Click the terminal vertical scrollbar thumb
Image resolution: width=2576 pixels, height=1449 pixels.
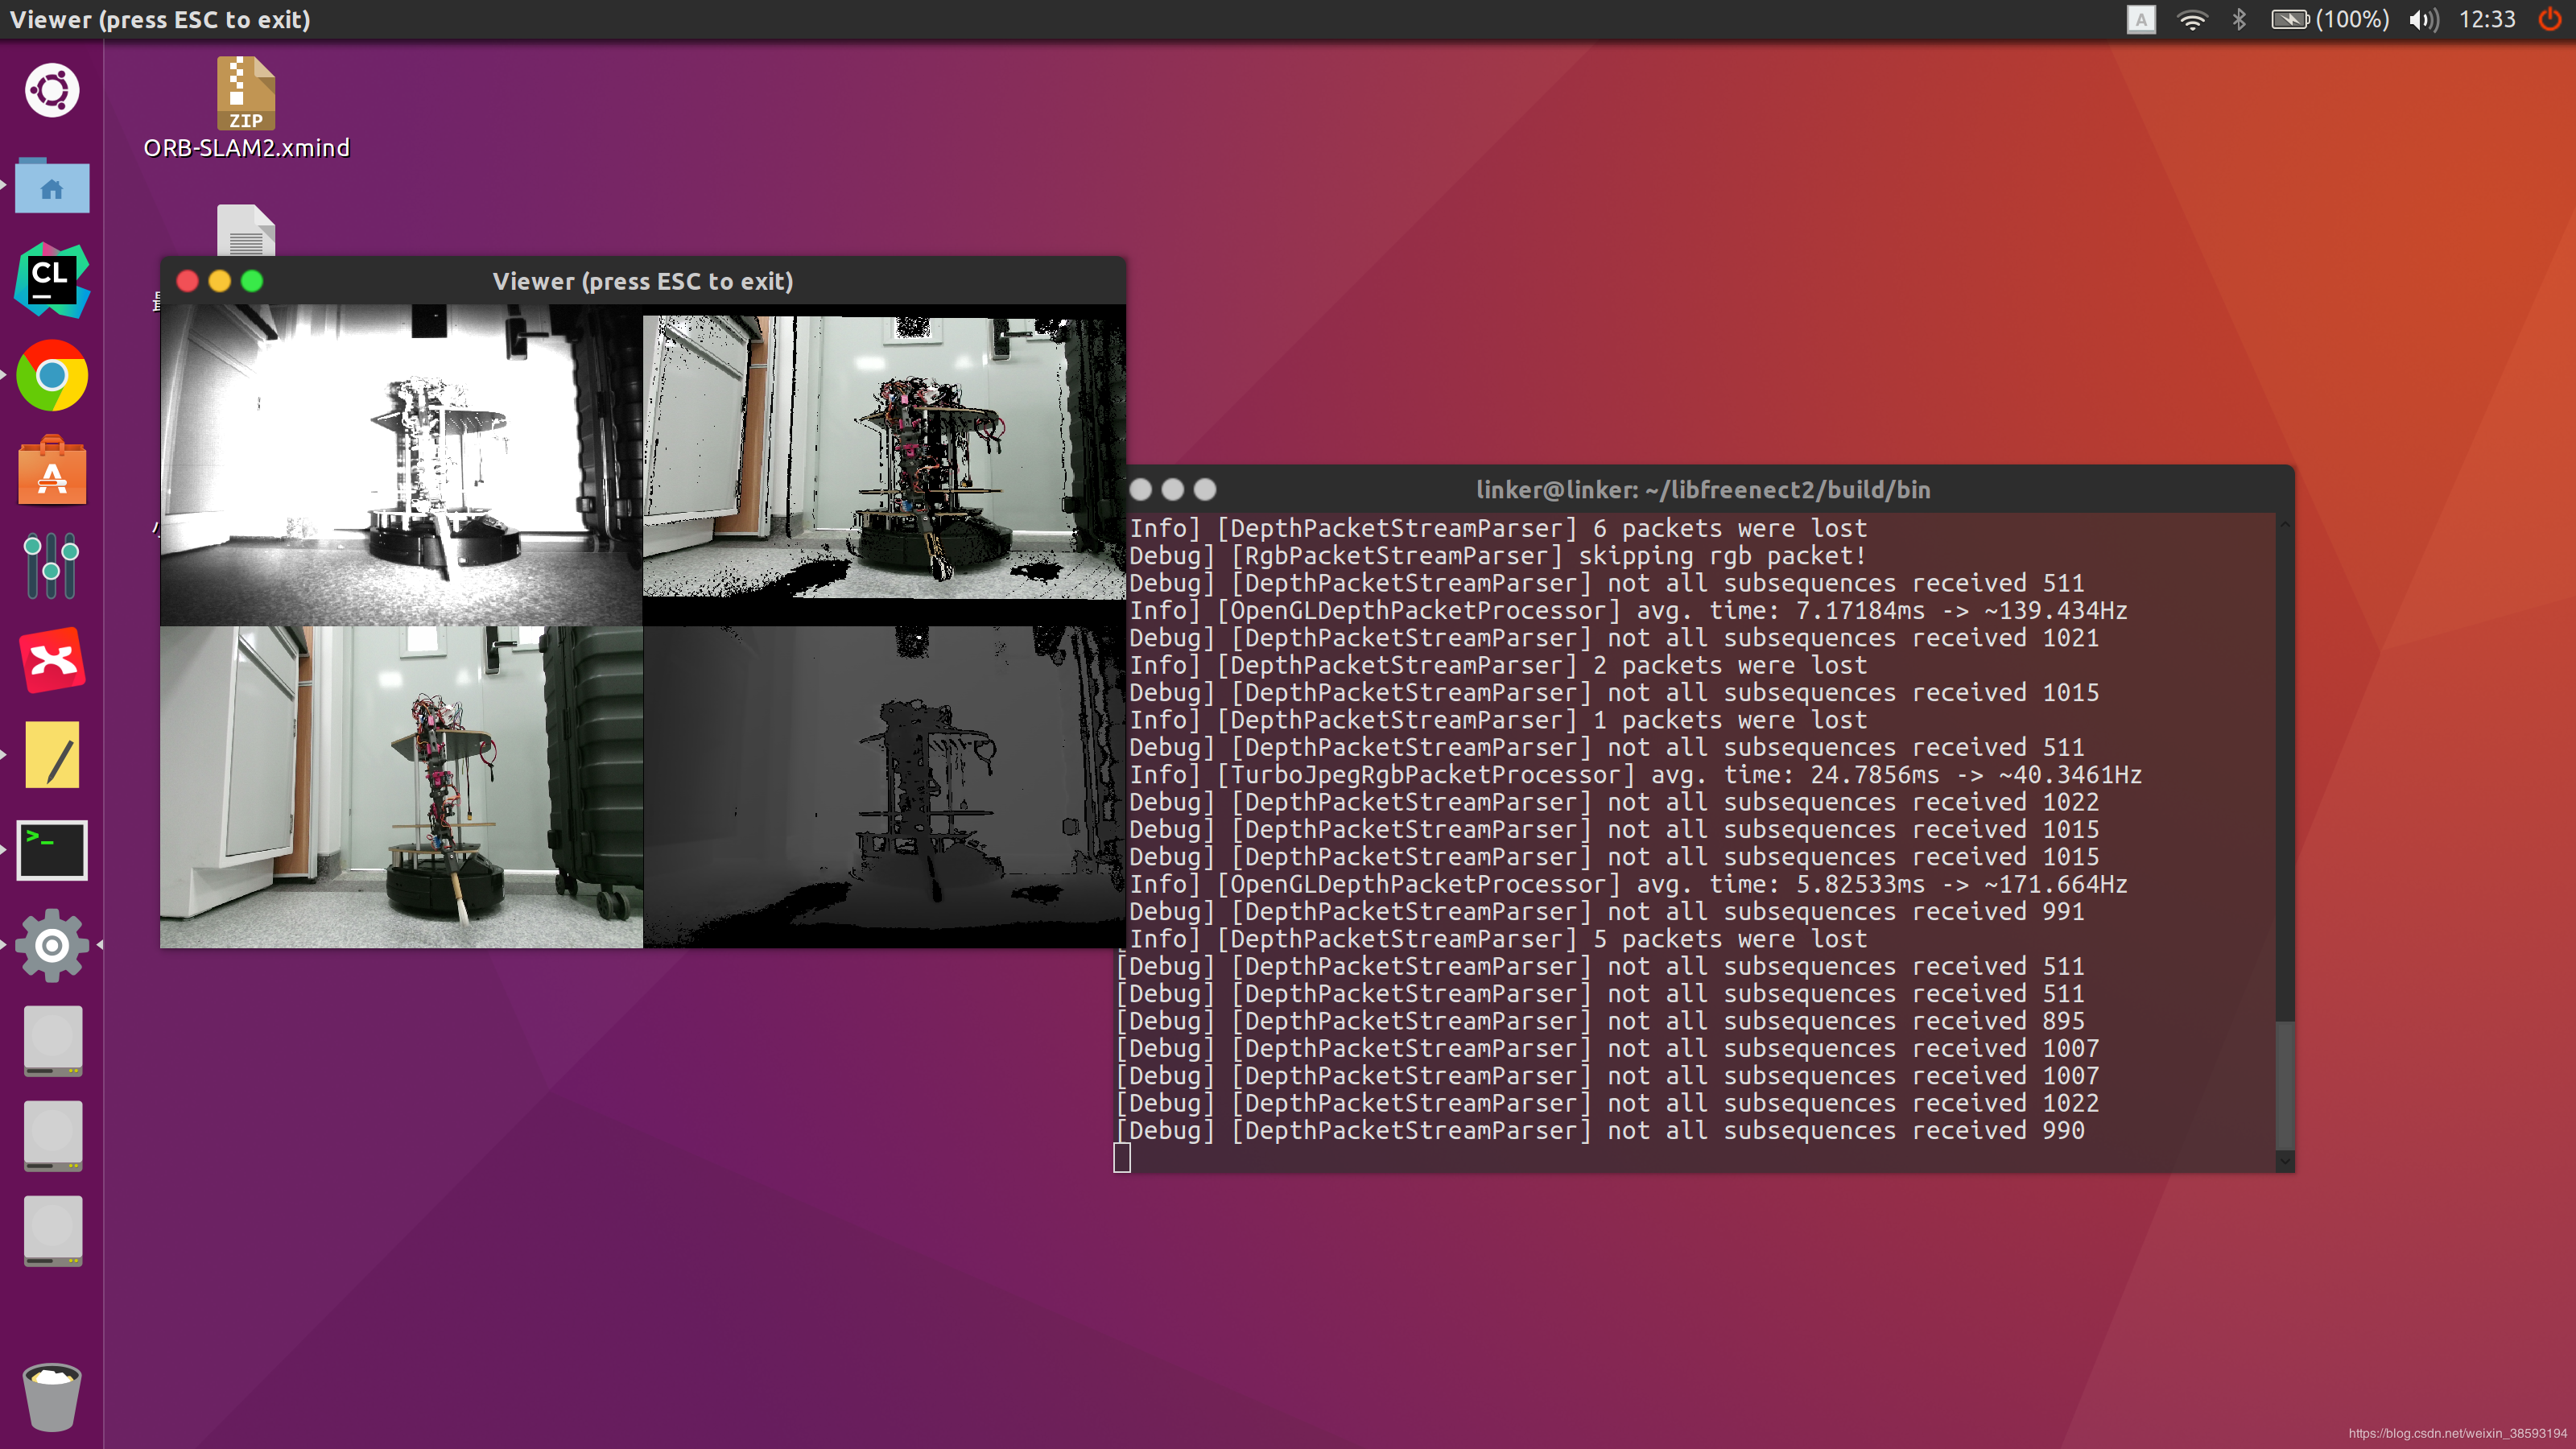click(x=2284, y=1085)
